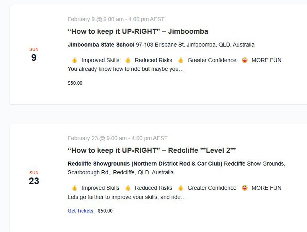
Task: Click the $50.00 price in Jimboomba event
Action: 75,83
